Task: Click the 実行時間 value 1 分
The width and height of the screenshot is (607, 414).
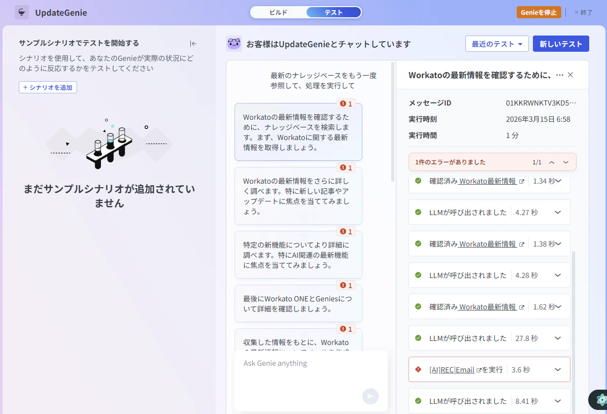Action: click(512, 135)
